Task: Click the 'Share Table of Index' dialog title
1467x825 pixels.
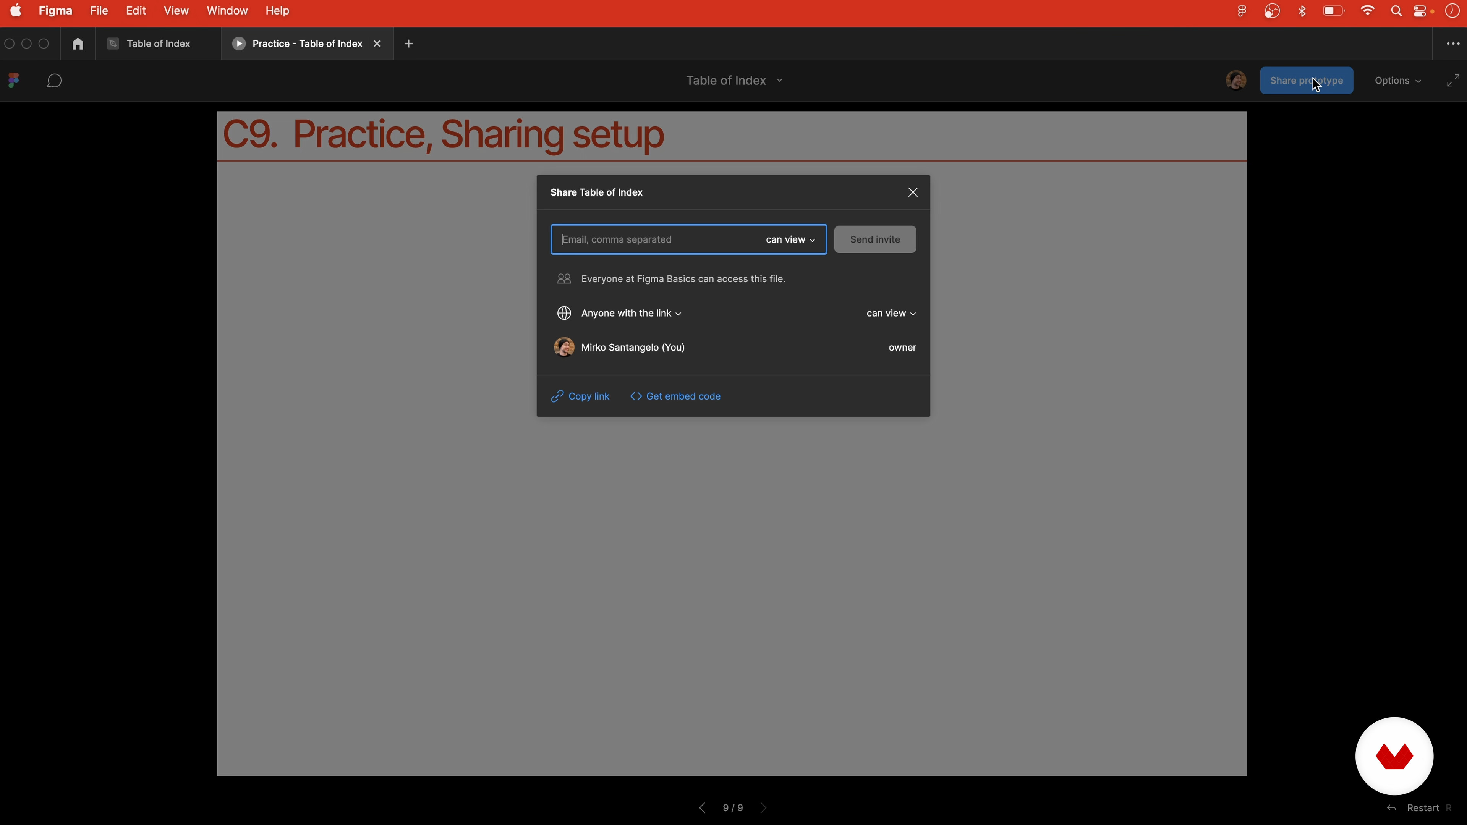Action: [596, 192]
